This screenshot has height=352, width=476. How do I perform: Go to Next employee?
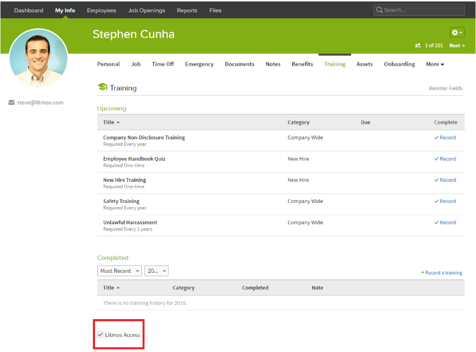457,46
